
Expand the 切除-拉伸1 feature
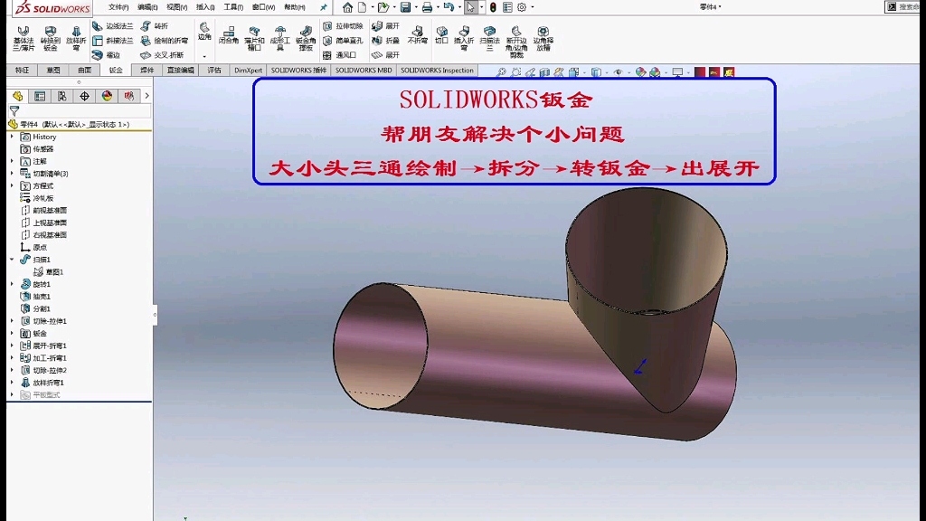pyautogui.click(x=12, y=321)
